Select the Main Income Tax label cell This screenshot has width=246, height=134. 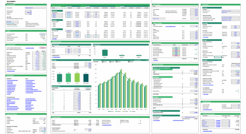point(206,11)
